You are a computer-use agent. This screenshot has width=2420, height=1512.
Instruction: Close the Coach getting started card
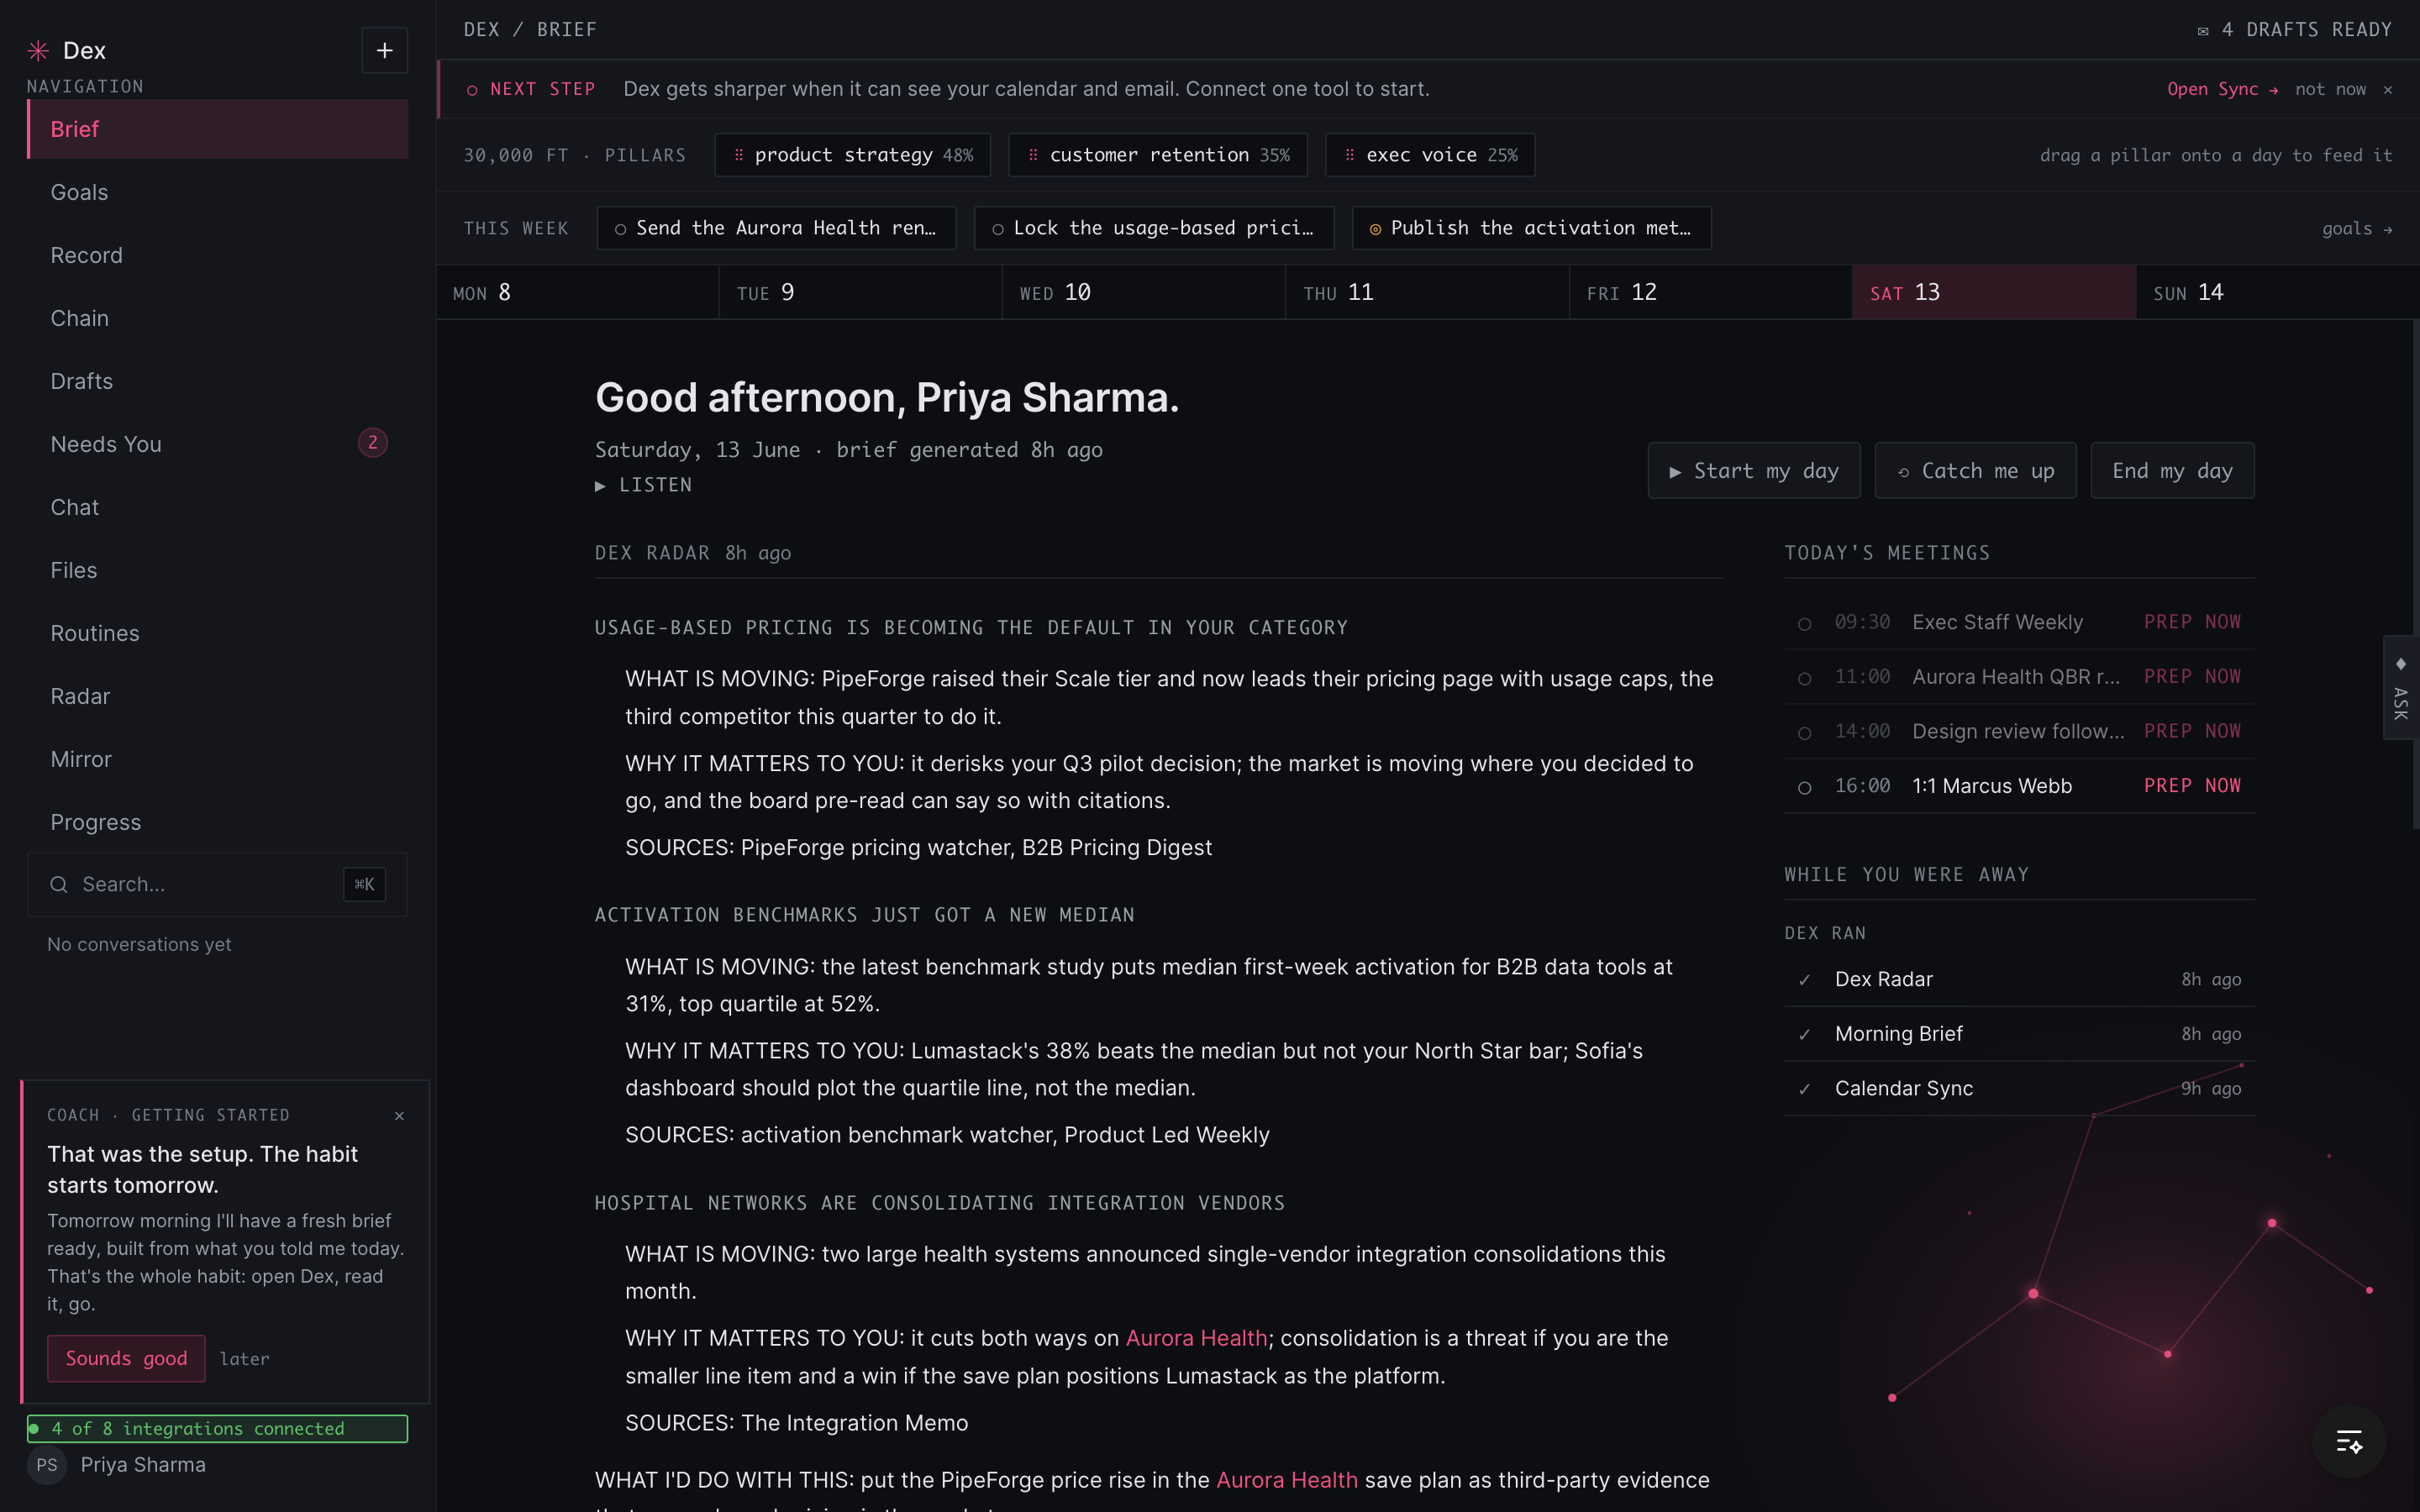[x=399, y=1115]
